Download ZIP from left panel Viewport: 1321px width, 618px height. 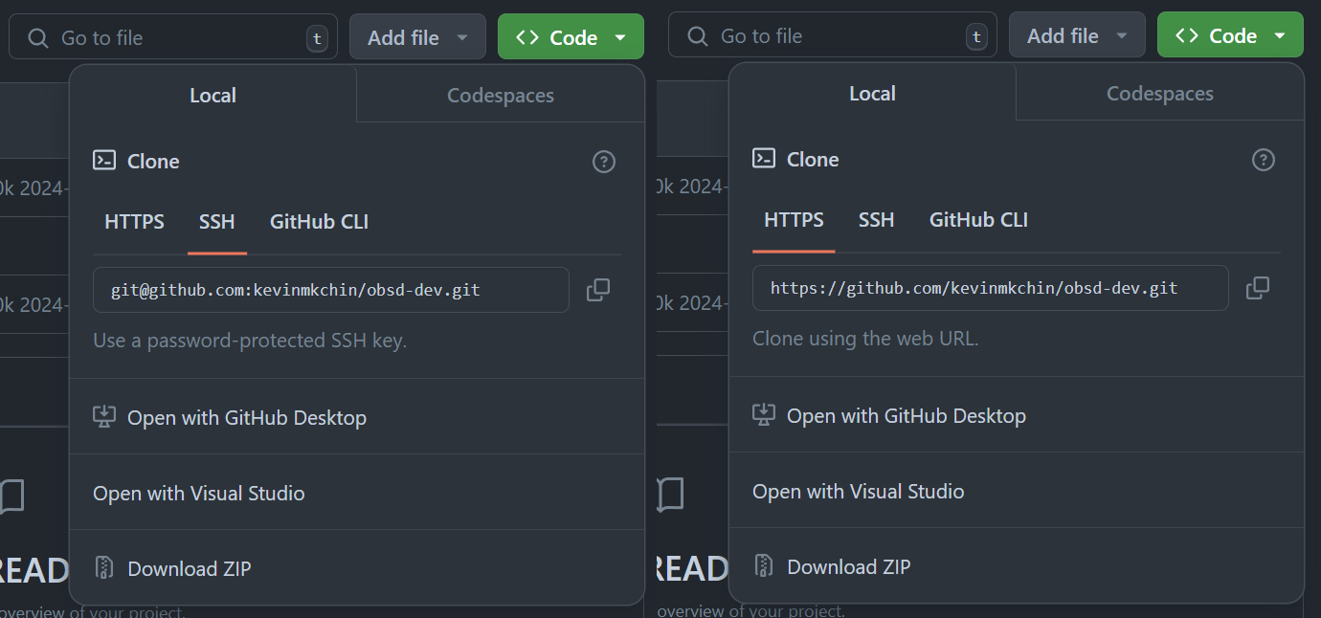(x=357, y=568)
